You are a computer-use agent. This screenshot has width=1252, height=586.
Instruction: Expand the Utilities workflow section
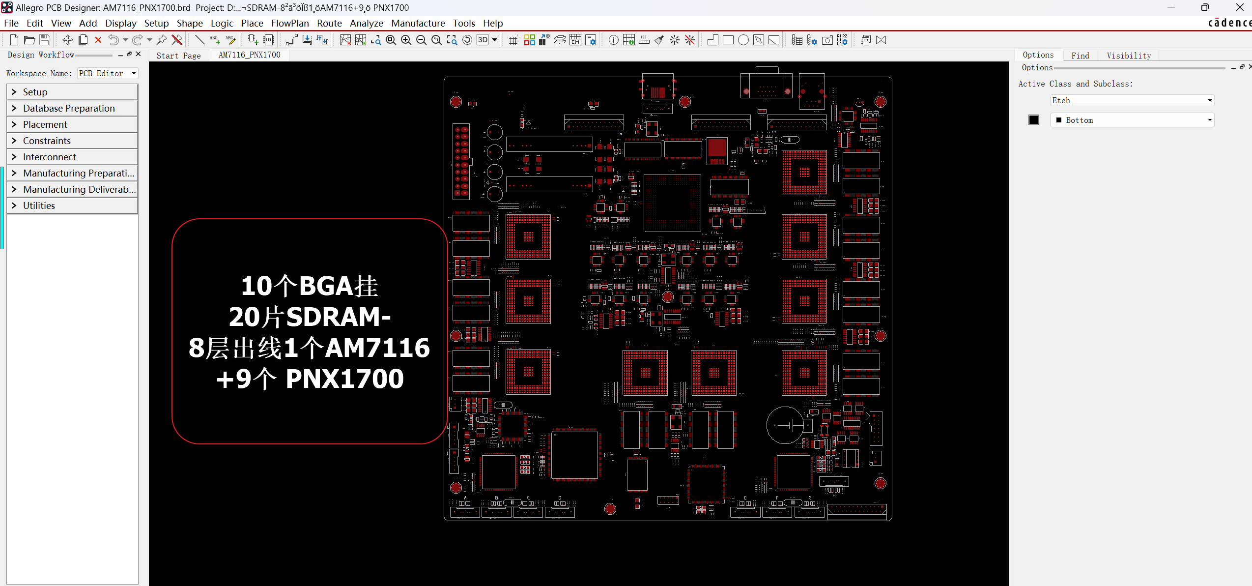[x=72, y=205]
